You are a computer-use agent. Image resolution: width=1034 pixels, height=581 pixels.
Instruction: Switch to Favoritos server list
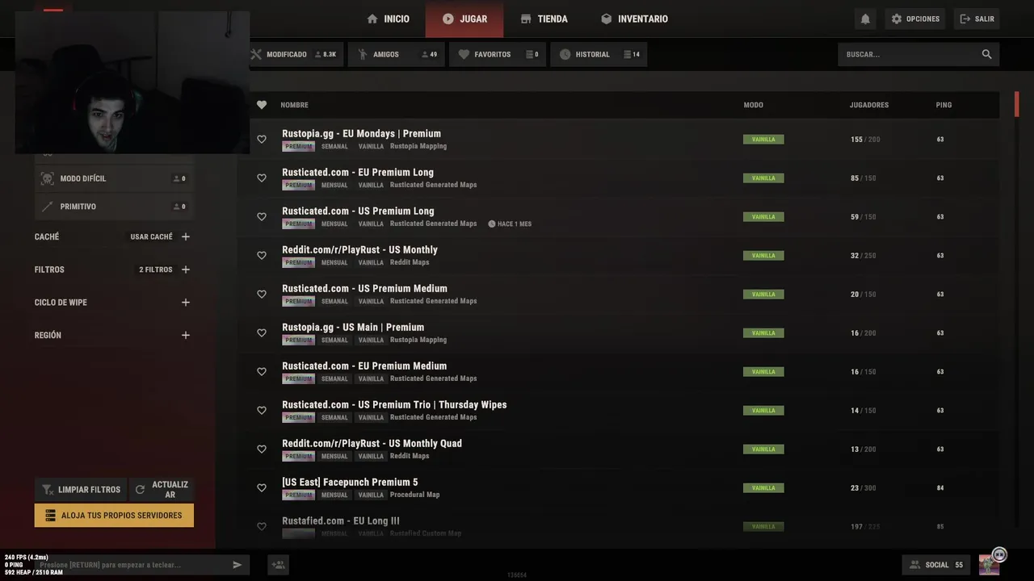(x=498, y=54)
